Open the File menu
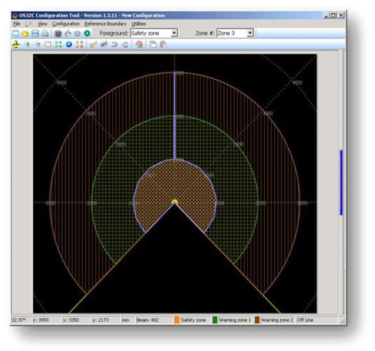 pos(17,24)
